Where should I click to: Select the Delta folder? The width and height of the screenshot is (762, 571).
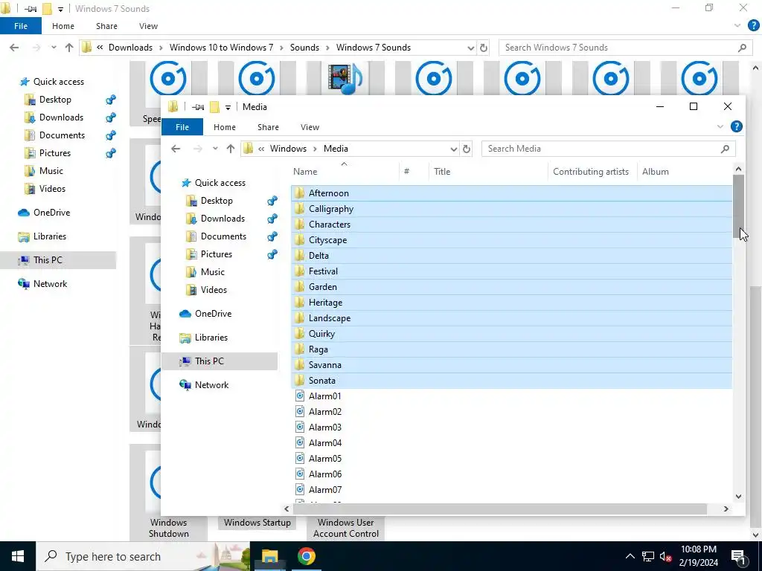(x=511, y=256)
